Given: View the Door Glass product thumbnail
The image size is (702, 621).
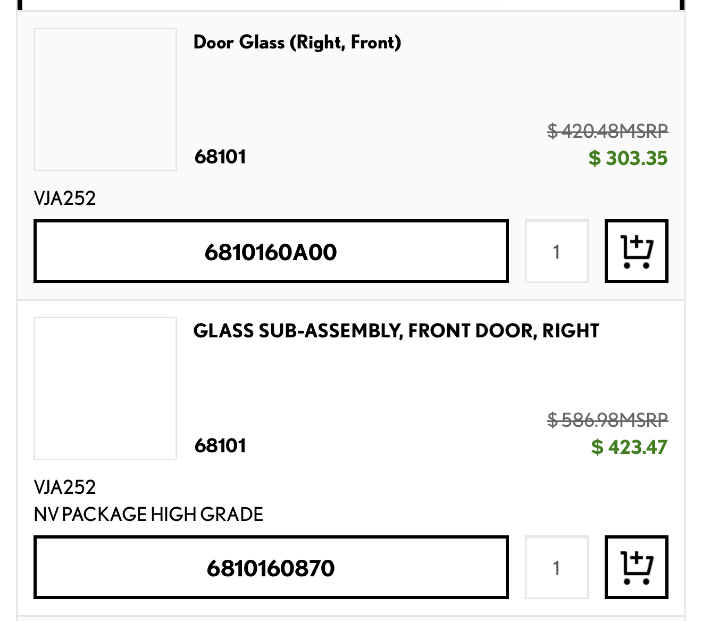Looking at the screenshot, I should click(x=105, y=100).
